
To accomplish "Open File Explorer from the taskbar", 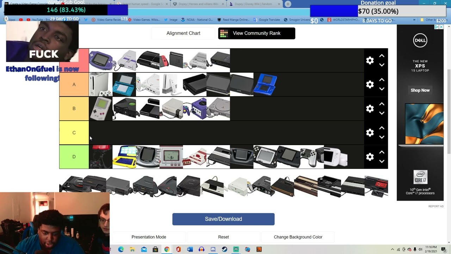I will (x=132, y=249).
